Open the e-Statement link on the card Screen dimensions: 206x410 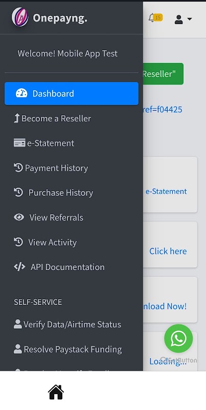pyautogui.click(x=166, y=191)
